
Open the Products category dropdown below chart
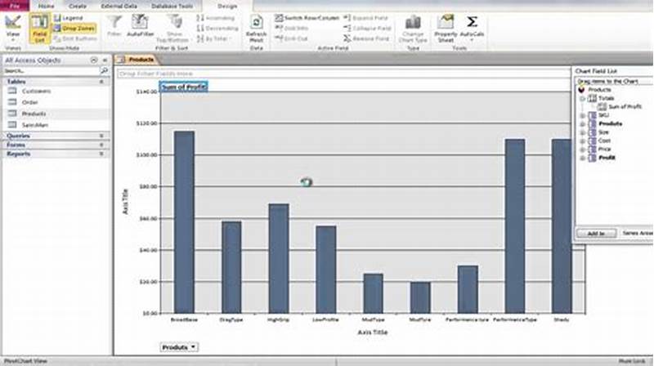(x=179, y=347)
